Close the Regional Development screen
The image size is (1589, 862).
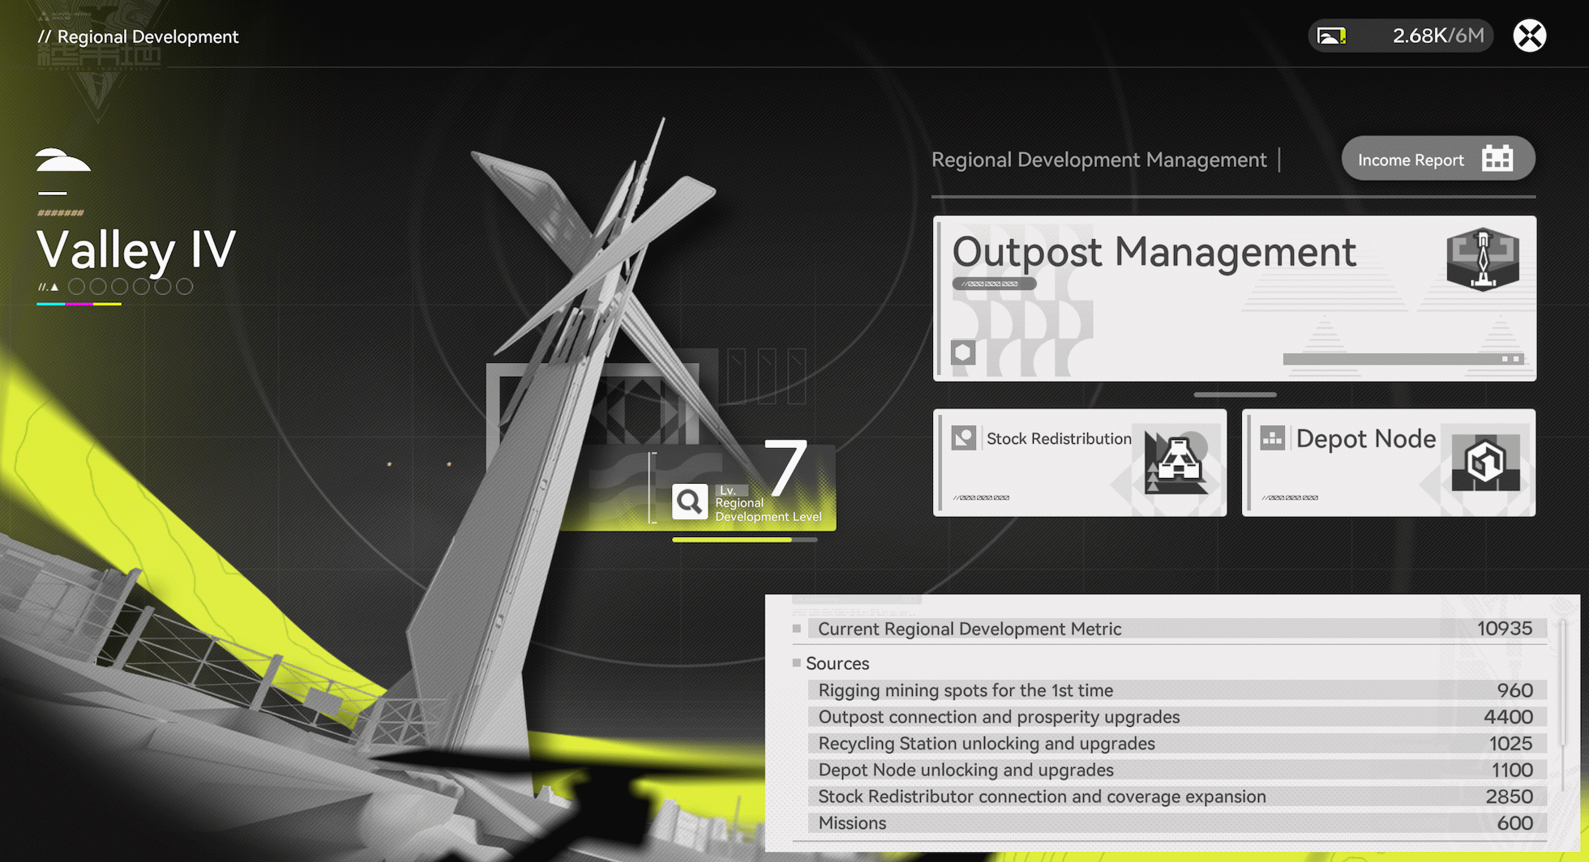click(x=1530, y=36)
